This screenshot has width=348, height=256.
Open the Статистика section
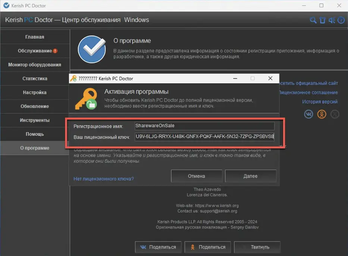pos(35,79)
